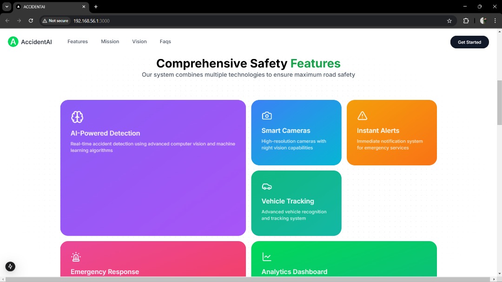This screenshot has width=502, height=282.
Task: Click the High-resolution cameras description text
Action: tap(294, 144)
